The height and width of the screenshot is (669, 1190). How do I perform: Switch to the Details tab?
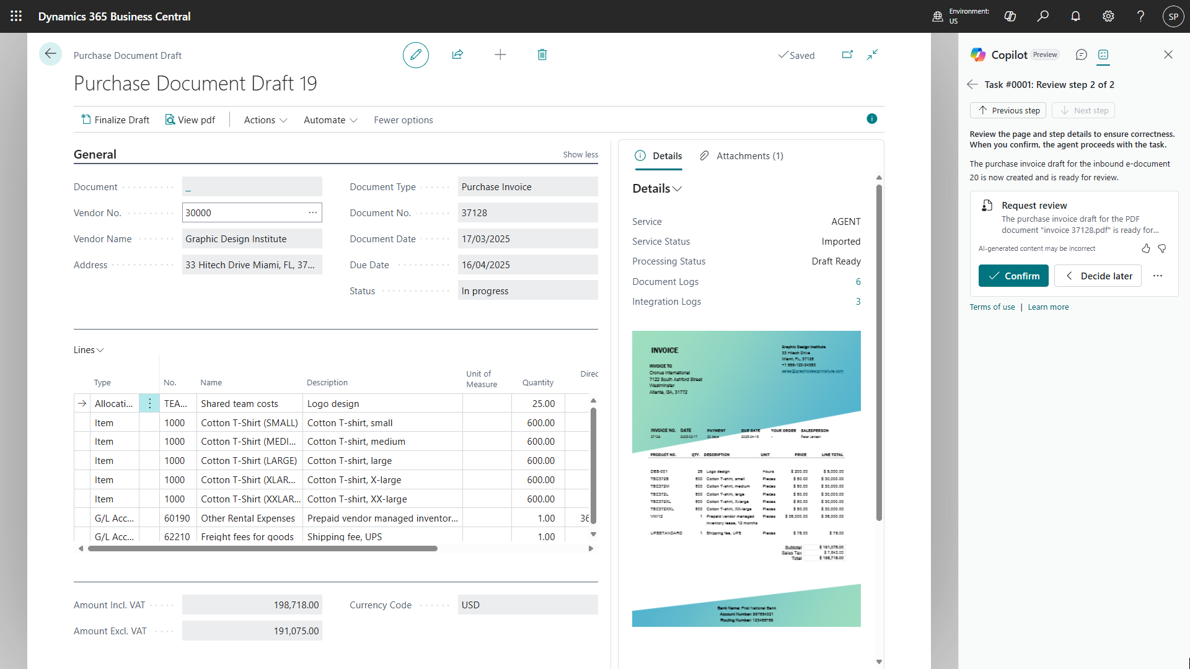658,156
